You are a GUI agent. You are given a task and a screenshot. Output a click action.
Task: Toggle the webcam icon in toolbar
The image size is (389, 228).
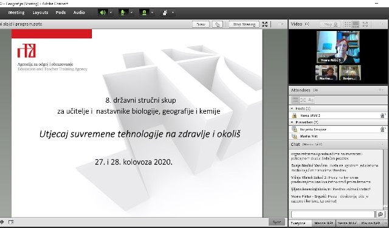click(x=144, y=12)
